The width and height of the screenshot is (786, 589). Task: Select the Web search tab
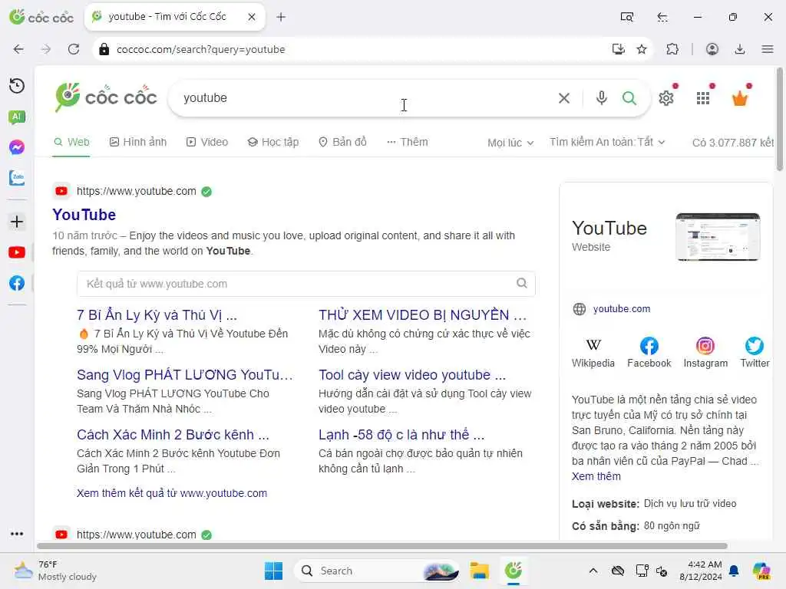coord(71,142)
